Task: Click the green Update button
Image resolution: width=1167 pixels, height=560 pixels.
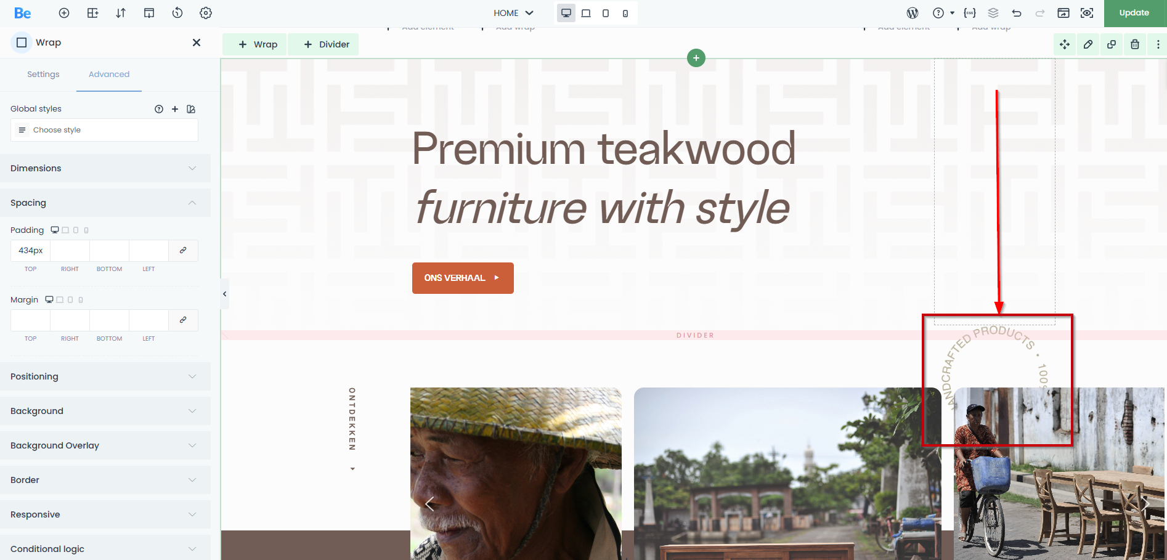Action: 1135,13
